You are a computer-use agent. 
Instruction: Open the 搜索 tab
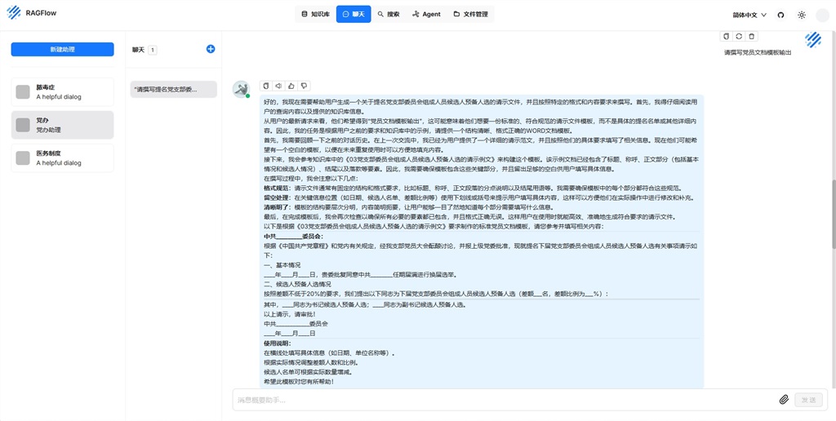click(389, 15)
